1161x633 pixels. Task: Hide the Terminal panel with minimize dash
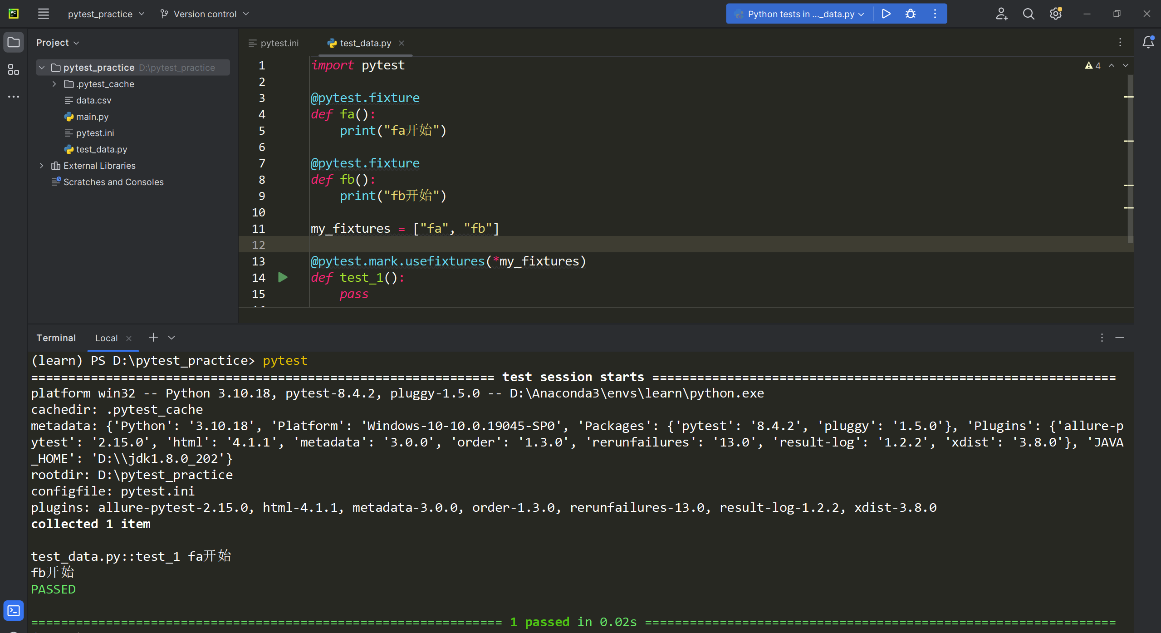[1120, 338]
